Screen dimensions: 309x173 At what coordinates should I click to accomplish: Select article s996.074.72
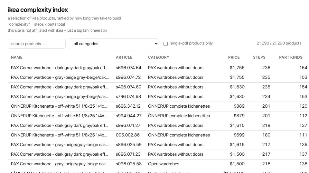pyautogui.click(x=128, y=77)
